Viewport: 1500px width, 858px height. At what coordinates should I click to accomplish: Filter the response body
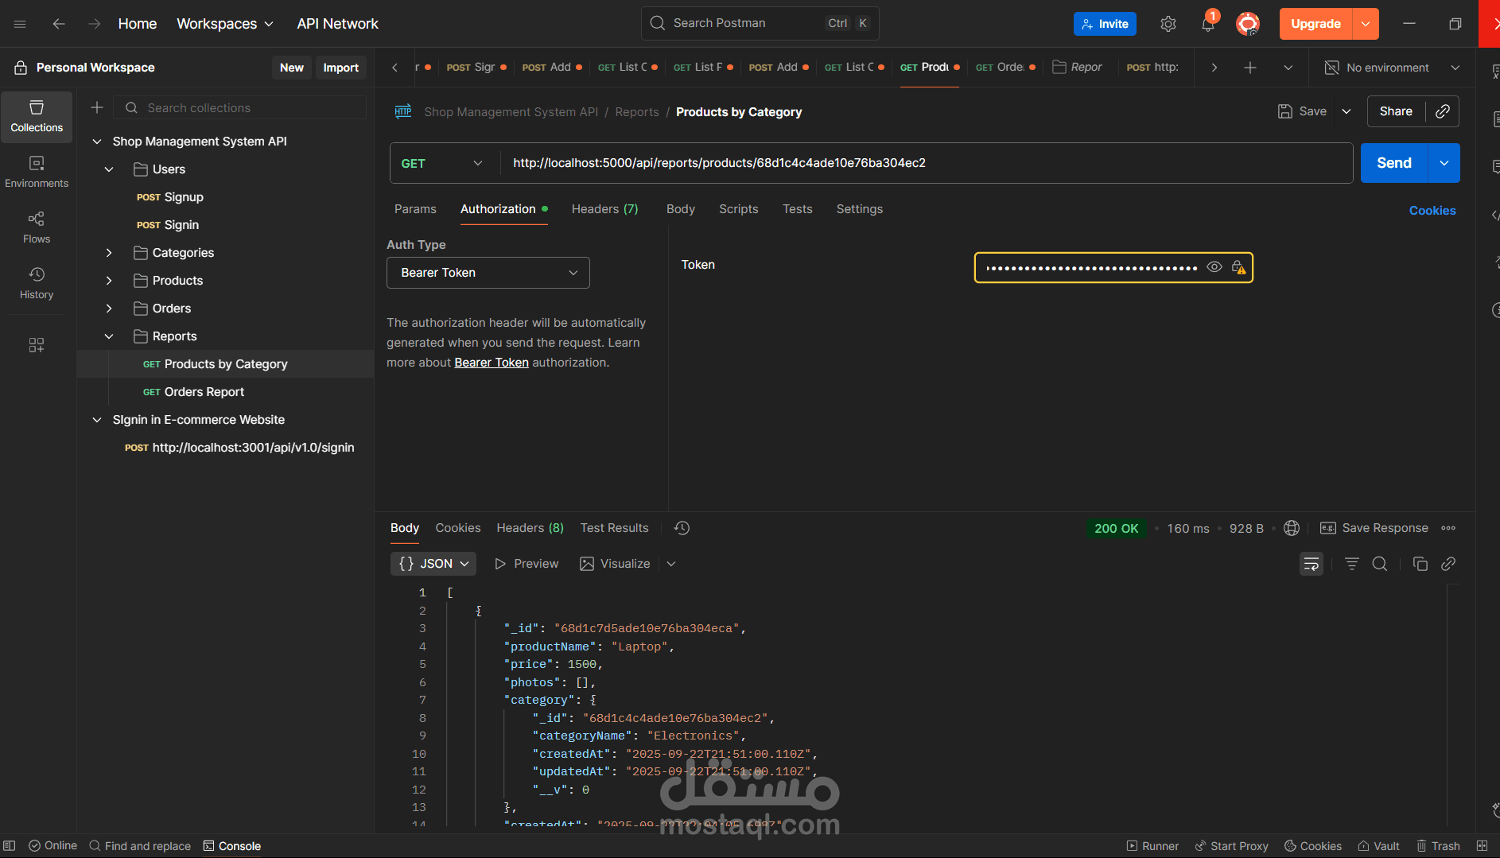click(1351, 564)
